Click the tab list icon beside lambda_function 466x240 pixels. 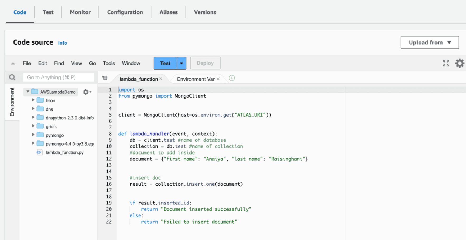click(x=105, y=78)
